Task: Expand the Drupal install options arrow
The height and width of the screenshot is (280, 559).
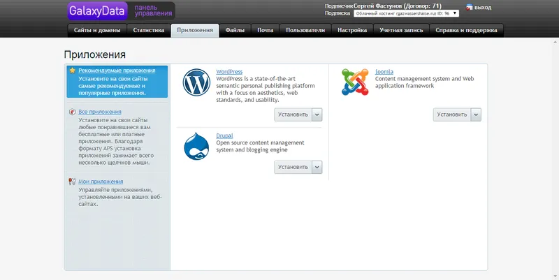Action: click(x=317, y=167)
